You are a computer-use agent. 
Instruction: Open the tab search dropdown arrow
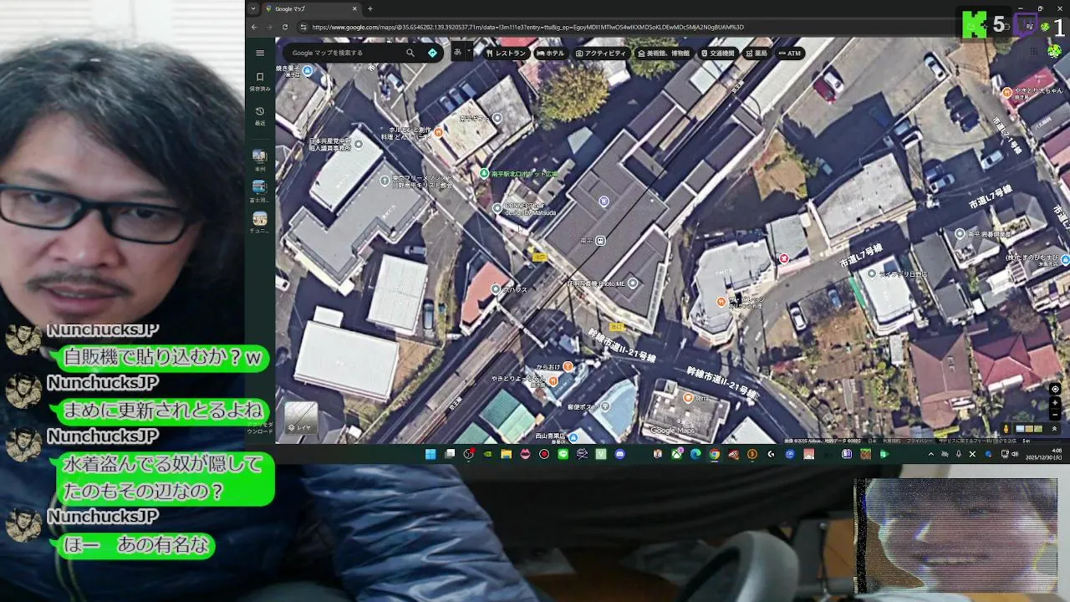click(253, 8)
